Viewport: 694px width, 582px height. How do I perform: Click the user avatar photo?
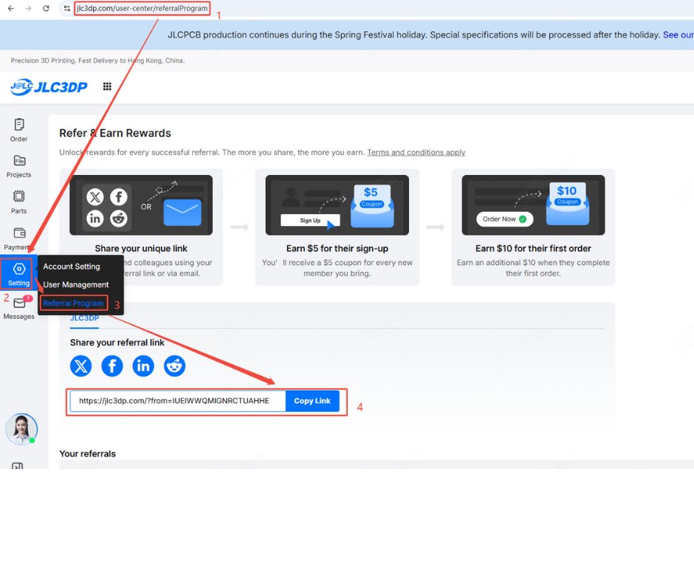[21, 429]
